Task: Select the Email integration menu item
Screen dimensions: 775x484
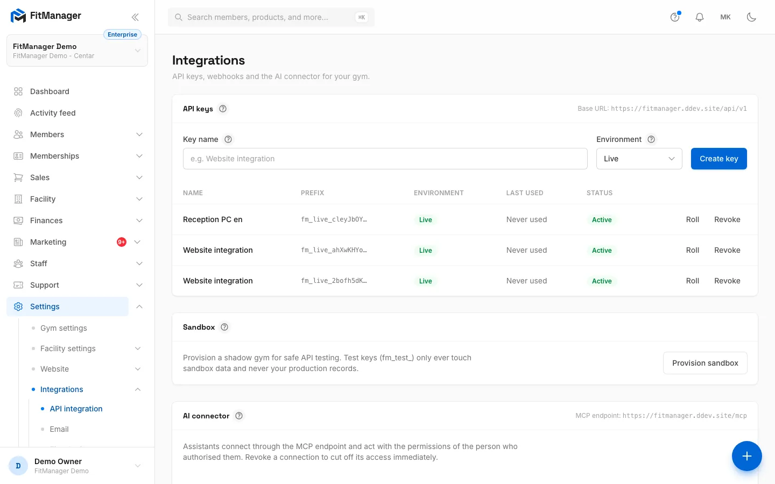Action: pos(59,429)
